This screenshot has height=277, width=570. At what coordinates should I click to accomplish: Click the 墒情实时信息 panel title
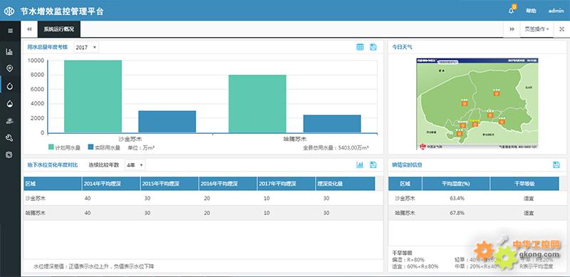[407, 165]
